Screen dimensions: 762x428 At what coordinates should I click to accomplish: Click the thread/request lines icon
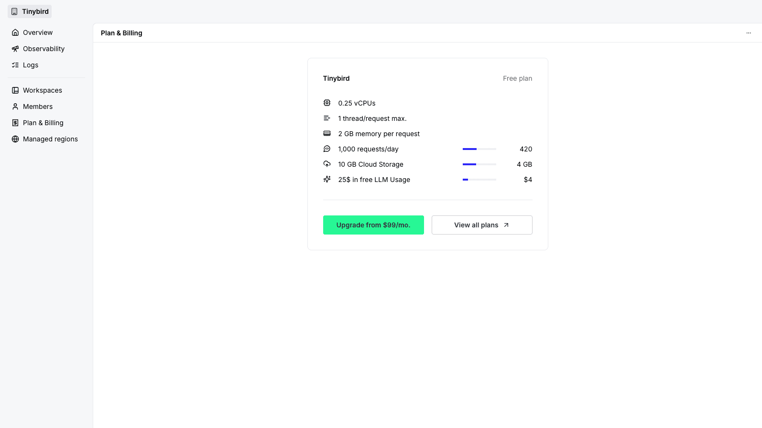[x=327, y=118]
